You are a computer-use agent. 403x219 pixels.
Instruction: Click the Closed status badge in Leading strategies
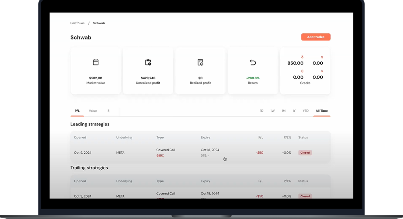(x=305, y=153)
